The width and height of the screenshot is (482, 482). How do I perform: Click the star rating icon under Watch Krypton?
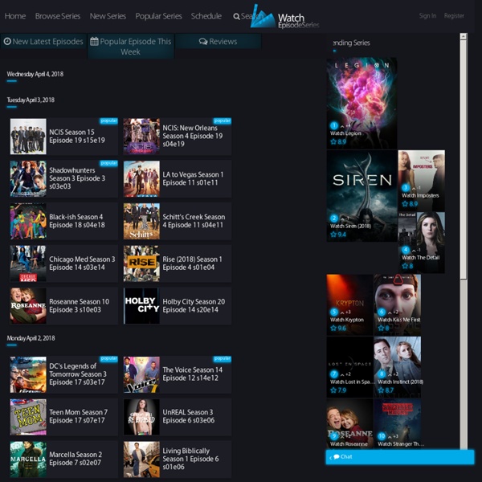[333, 328]
